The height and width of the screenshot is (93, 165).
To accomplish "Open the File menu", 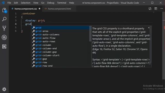I will [x=9, y=3].
